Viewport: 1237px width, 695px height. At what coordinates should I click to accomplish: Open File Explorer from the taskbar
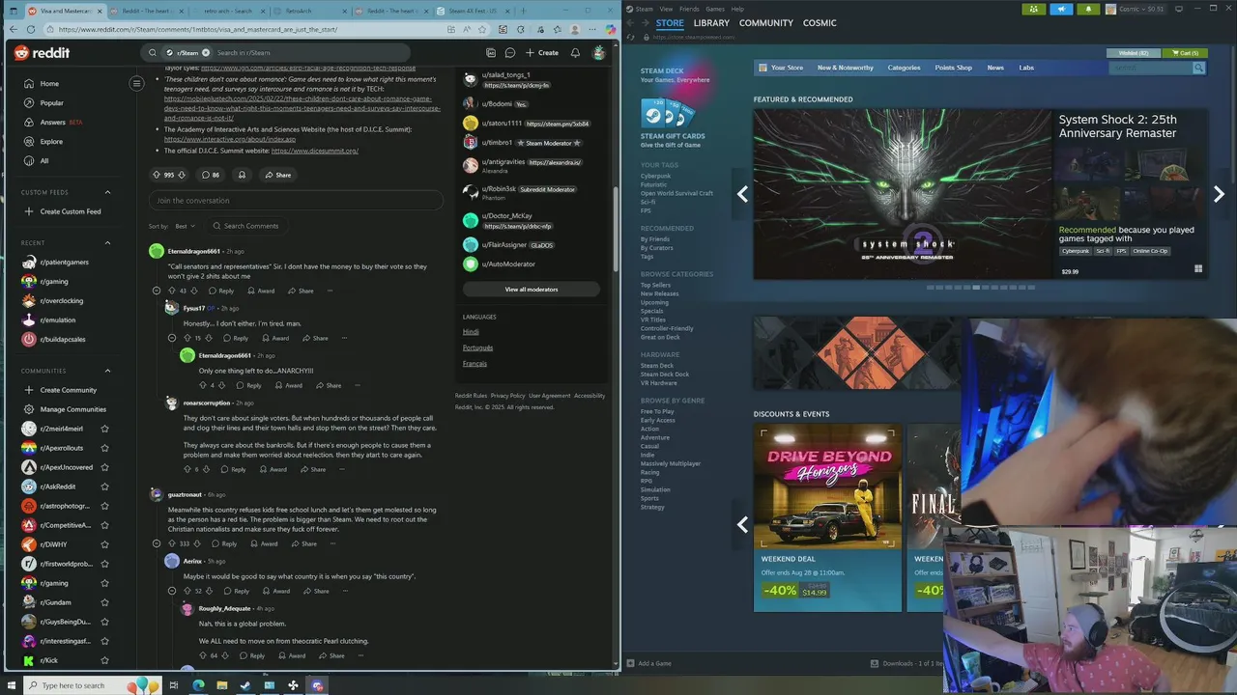tap(221, 685)
